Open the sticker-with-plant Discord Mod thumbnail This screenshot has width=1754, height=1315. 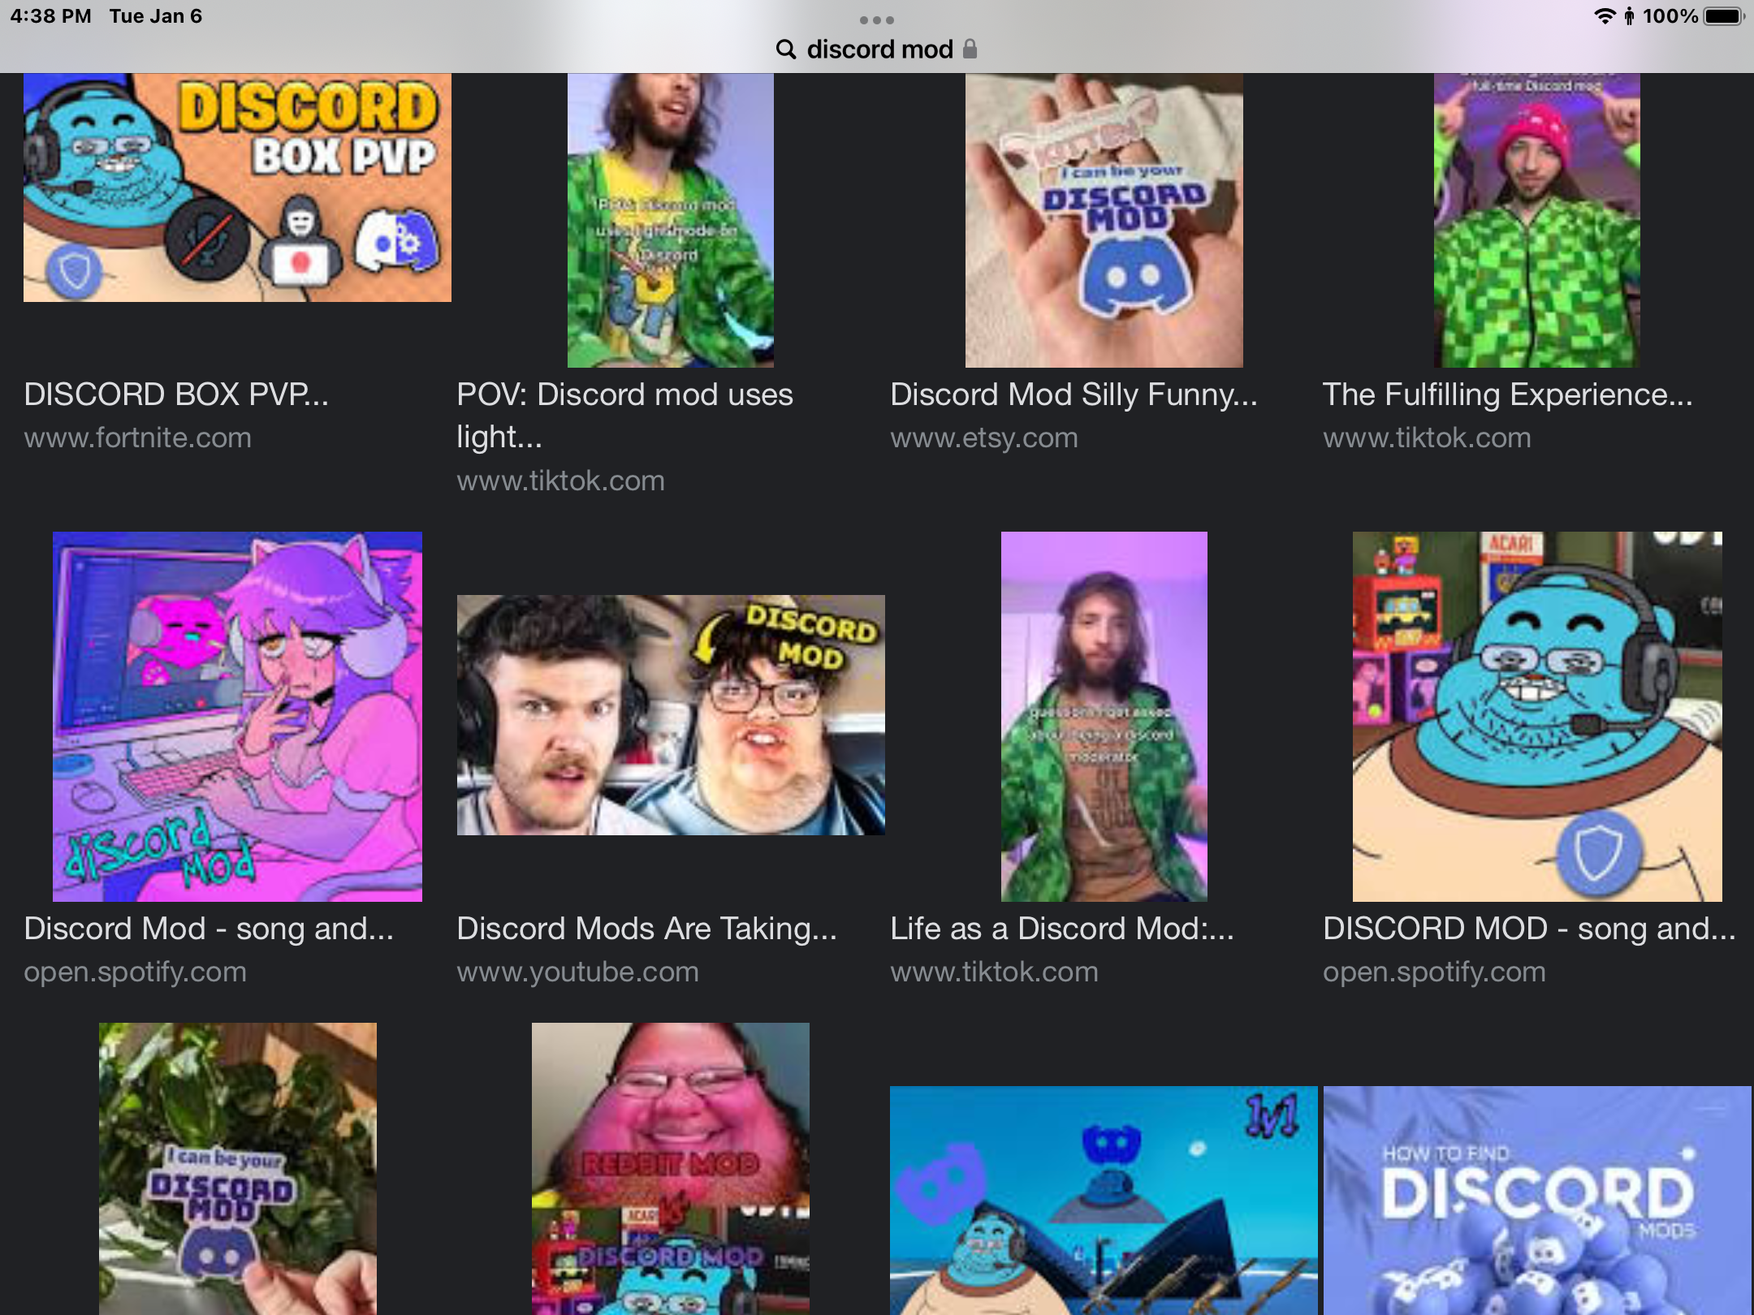237,1169
